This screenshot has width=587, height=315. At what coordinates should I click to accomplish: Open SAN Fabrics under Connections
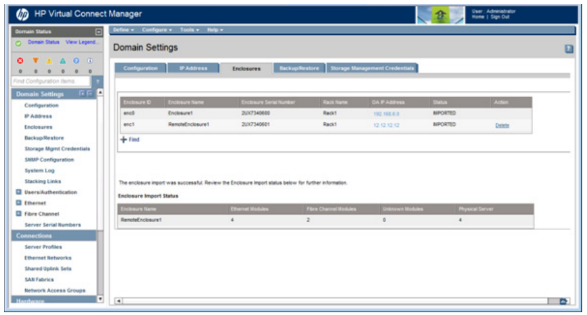pos(39,279)
